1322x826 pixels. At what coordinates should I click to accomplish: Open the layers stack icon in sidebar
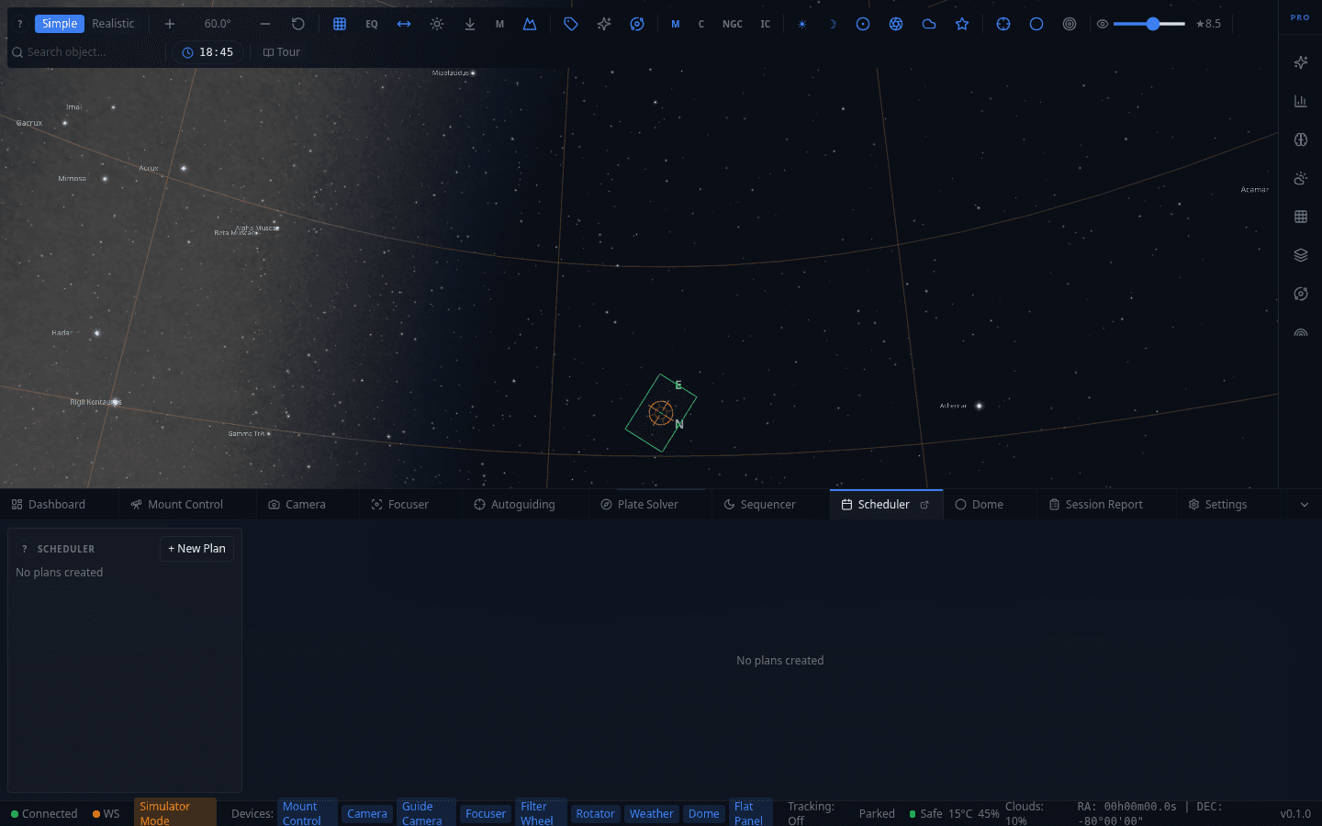click(x=1301, y=255)
